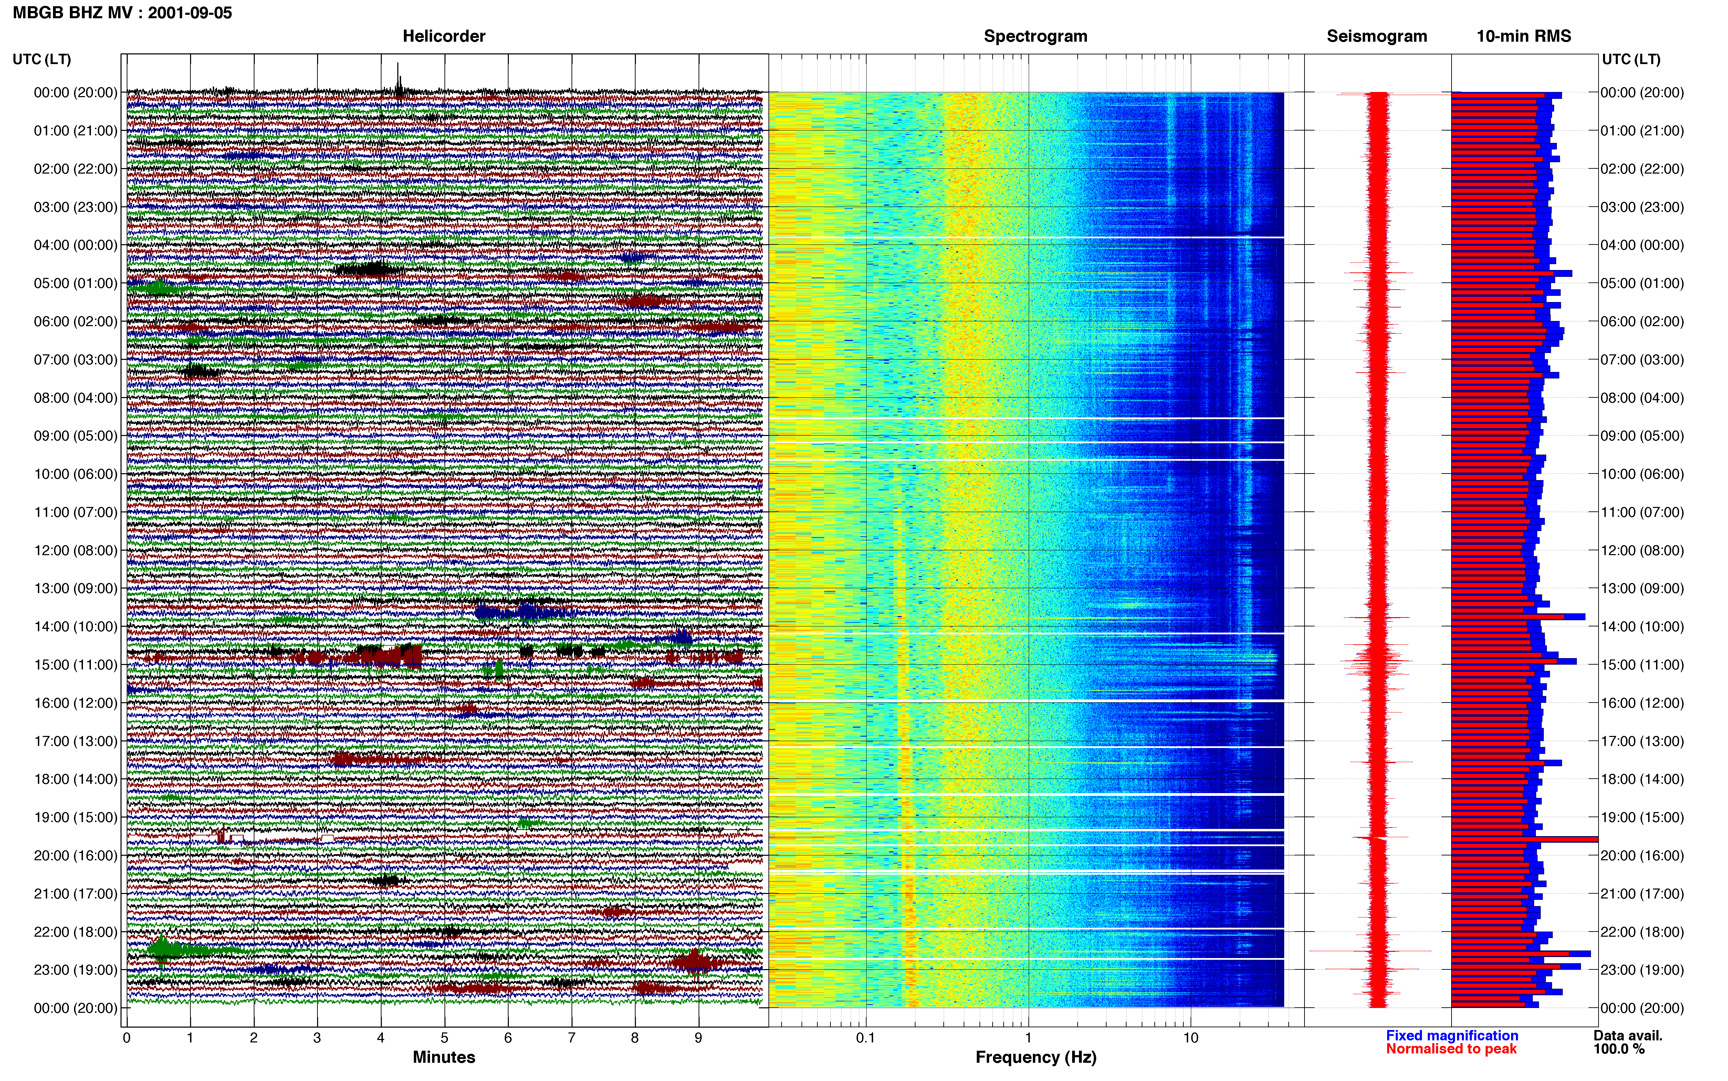The width and height of the screenshot is (1728, 1081).
Task: Click left time label 09:00 (05:00)
Action: click(x=76, y=436)
